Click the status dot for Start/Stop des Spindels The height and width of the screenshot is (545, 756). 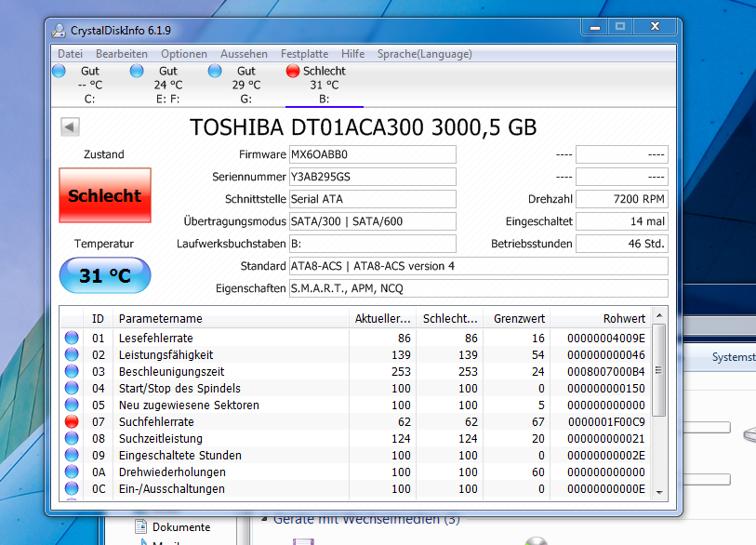72,388
